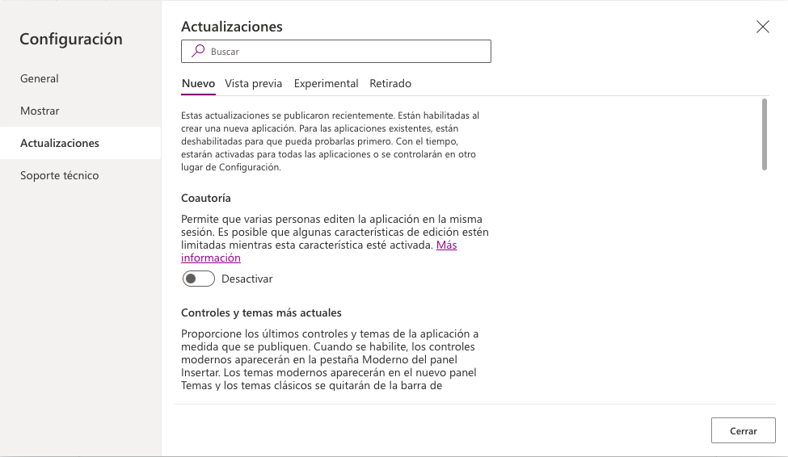
Task: Open Soporte técnico in the sidebar
Action: [x=60, y=175]
